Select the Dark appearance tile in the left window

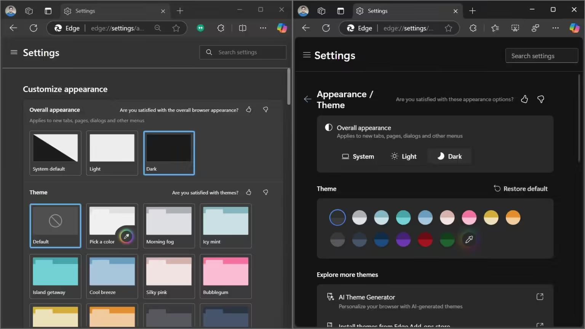(x=169, y=153)
